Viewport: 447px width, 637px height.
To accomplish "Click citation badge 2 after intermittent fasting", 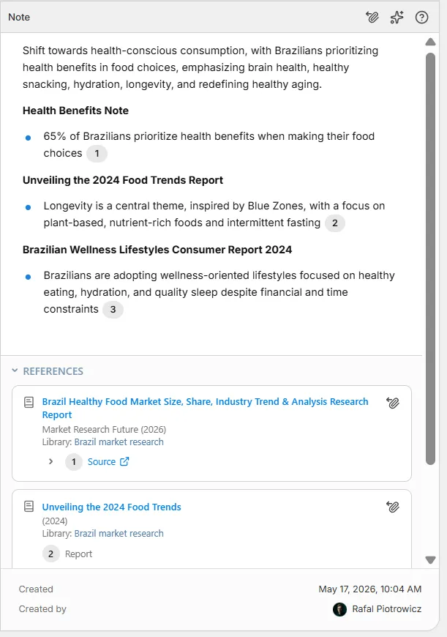I will click(x=335, y=223).
